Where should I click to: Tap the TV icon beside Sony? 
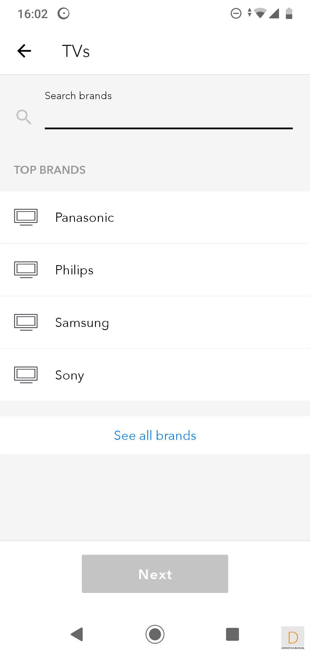26,375
